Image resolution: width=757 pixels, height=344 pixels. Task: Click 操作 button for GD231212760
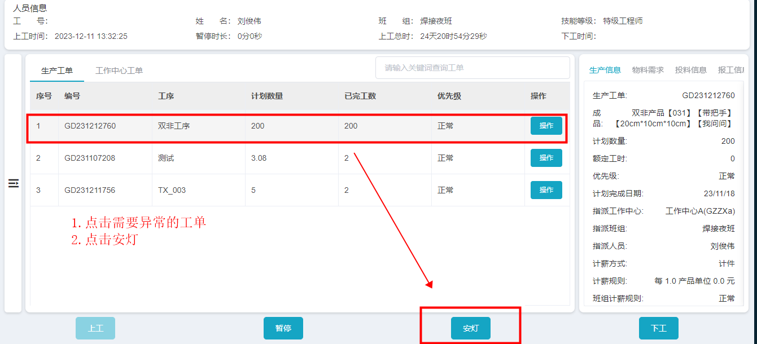[546, 126]
